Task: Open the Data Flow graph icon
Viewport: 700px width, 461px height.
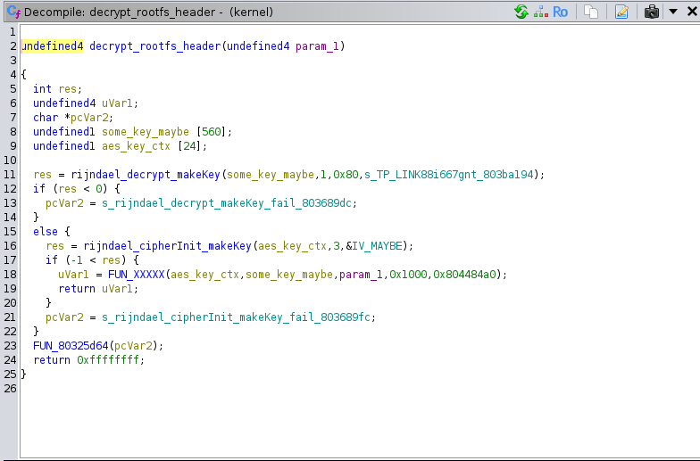Action: [541, 12]
